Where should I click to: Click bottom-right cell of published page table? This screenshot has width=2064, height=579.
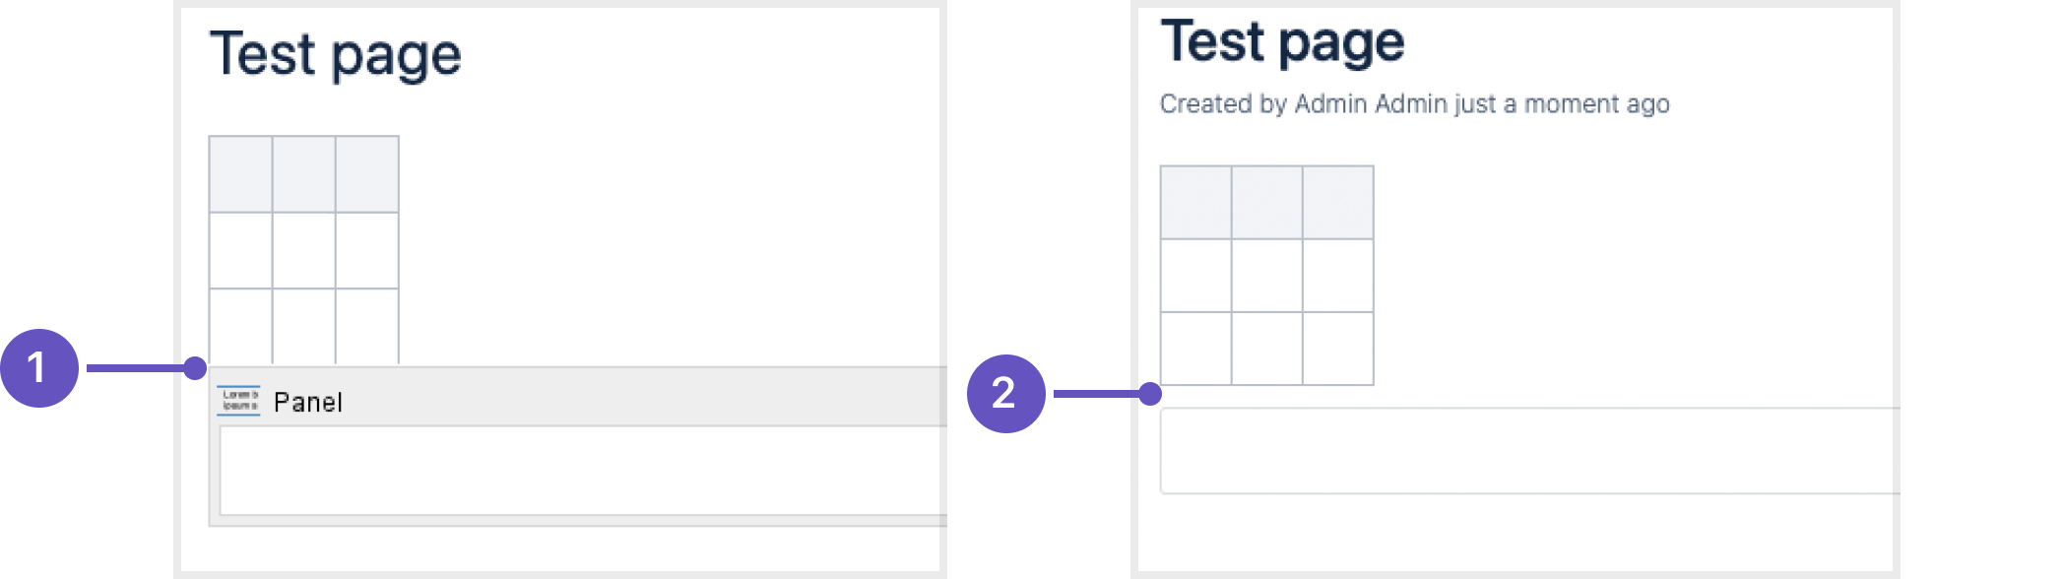1338,349
